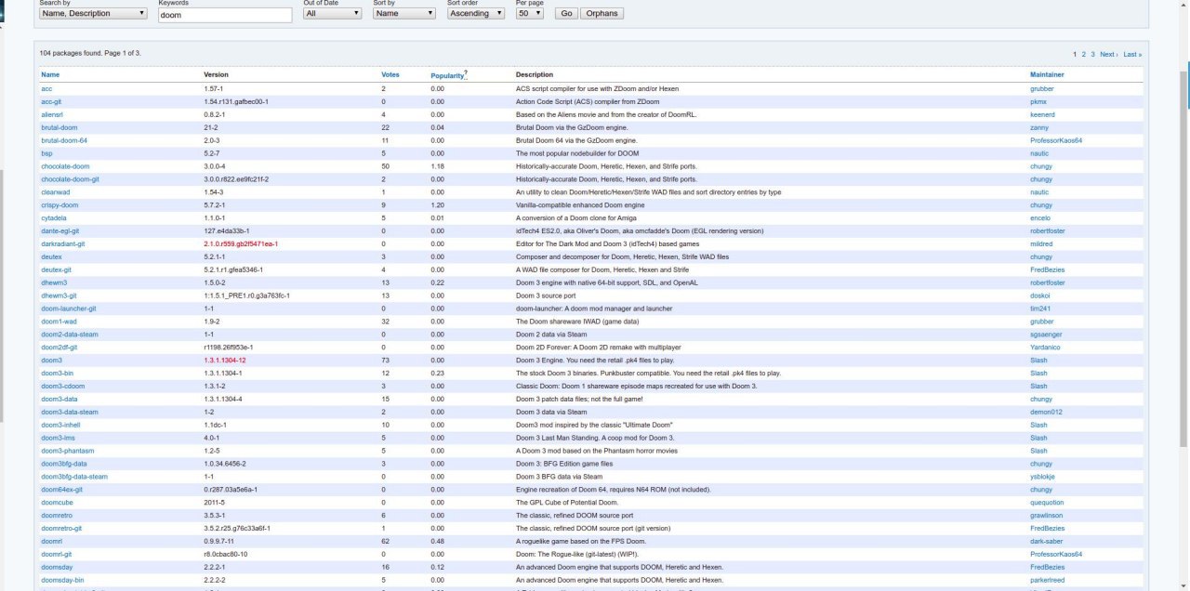The width and height of the screenshot is (1190, 591).
Task: Open the Per page dropdown
Action: click(530, 13)
